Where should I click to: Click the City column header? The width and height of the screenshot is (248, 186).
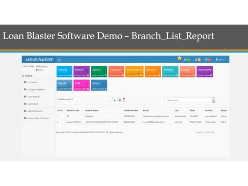(x=177, y=110)
